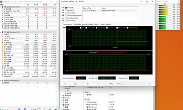Collapse the first CPU [#0] group in HWiNFO
This screenshot has height=110, width=183.
point(1,7)
